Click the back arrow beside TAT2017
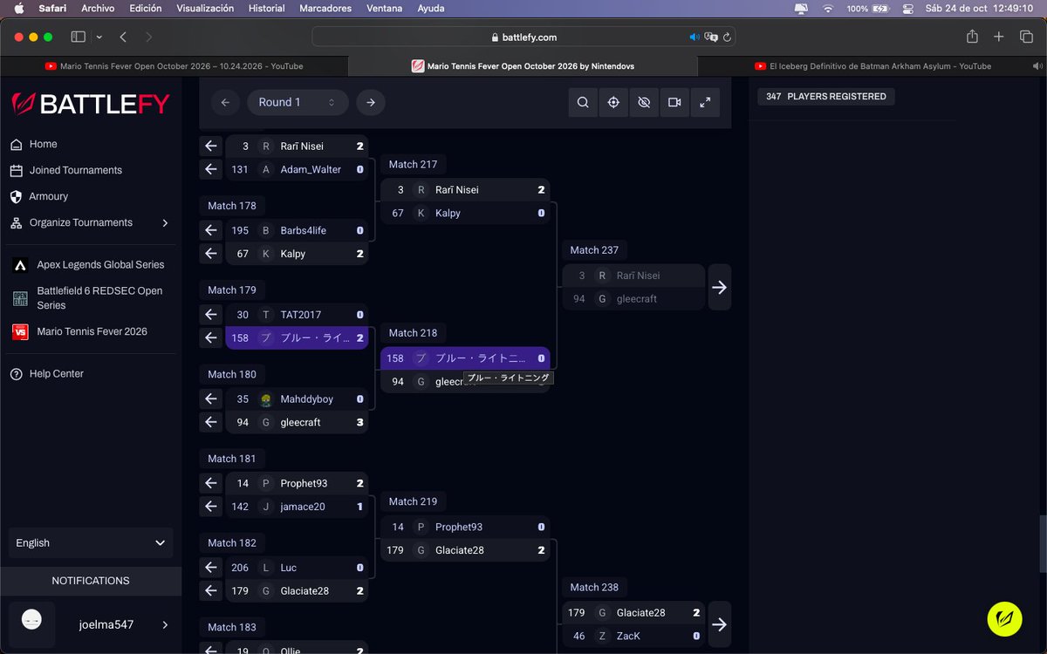The height and width of the screenshot is (654, 1047). point(211,315)
